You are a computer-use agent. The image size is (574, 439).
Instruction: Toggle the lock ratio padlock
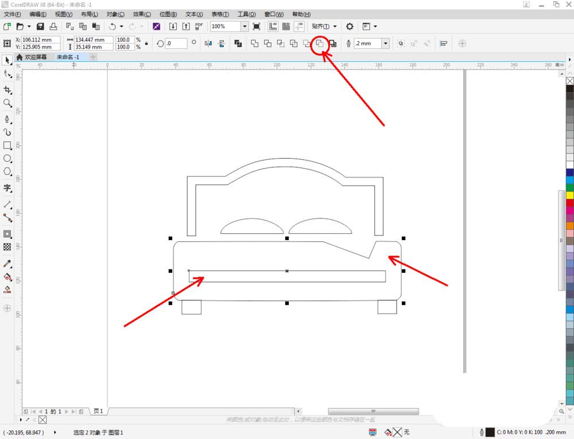click(146, 44)
